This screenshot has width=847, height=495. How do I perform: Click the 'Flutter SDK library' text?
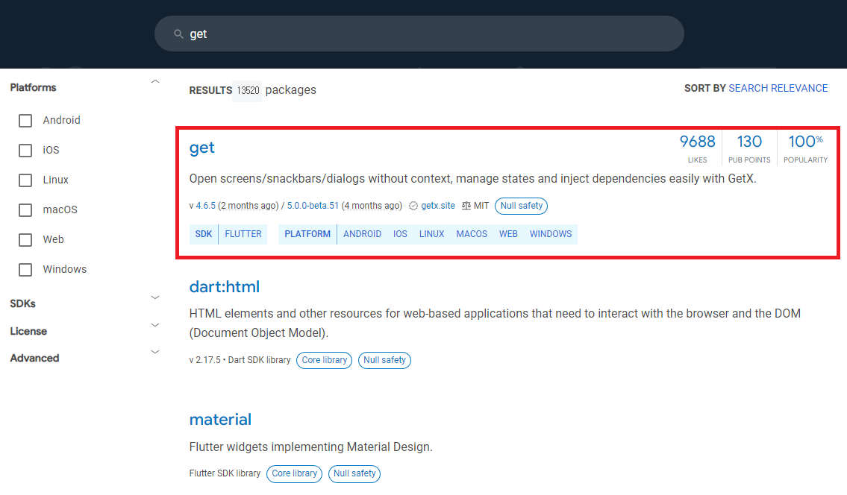[225, 473]
